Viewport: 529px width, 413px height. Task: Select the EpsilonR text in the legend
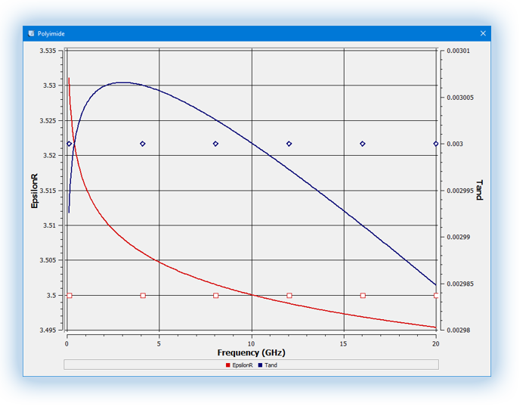(x=242, y=365)
